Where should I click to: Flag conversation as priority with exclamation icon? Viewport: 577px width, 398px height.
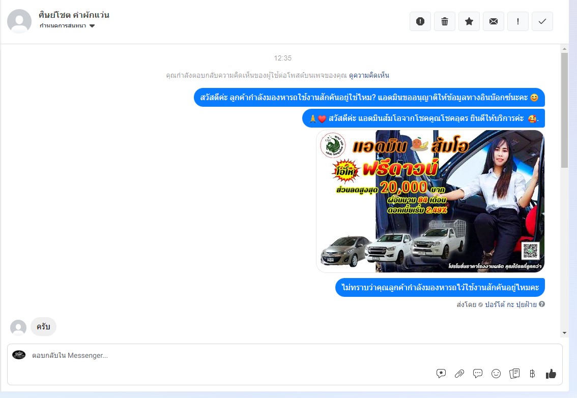[x=518, y=21]
